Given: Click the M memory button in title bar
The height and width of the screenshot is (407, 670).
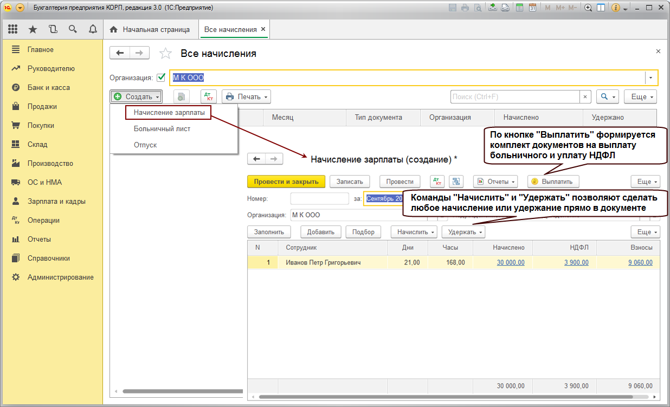Looking at the screenshot, I should pos(547,8).
